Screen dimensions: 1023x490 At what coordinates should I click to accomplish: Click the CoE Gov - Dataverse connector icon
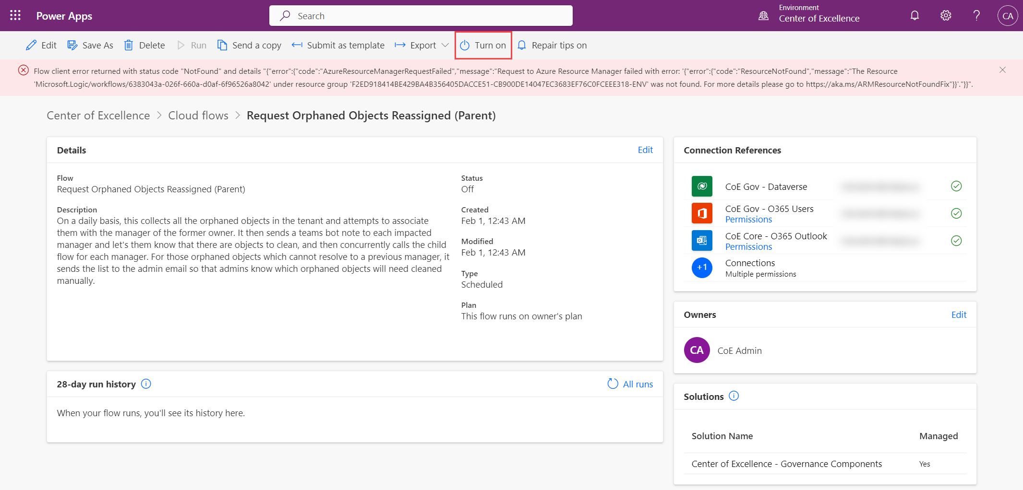click(701, 186)
